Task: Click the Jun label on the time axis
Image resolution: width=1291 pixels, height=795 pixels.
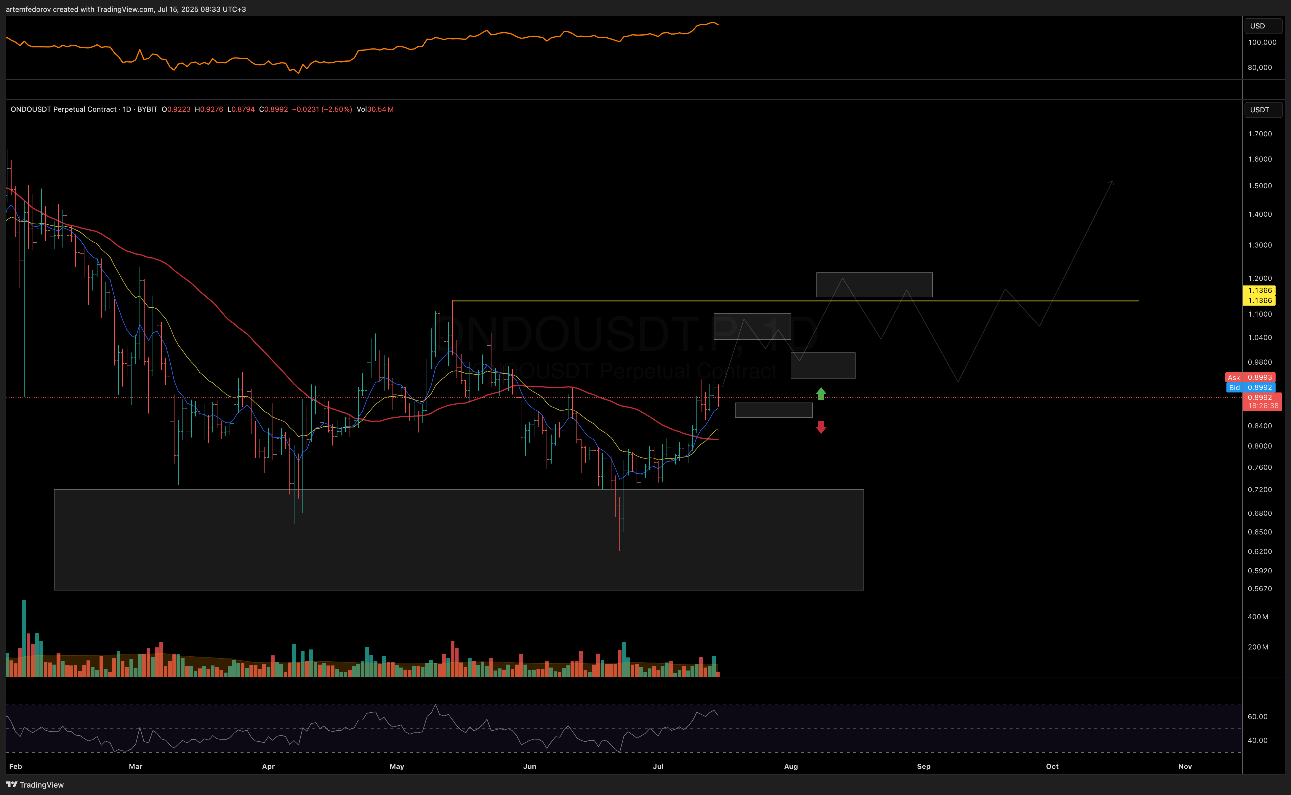Action: 530,767
